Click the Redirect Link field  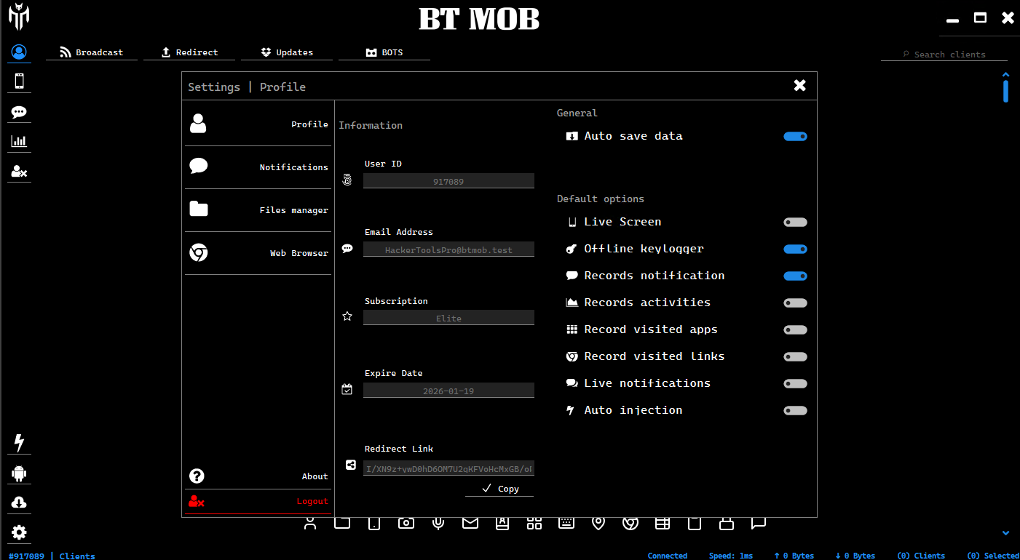[x=448, y=468]
